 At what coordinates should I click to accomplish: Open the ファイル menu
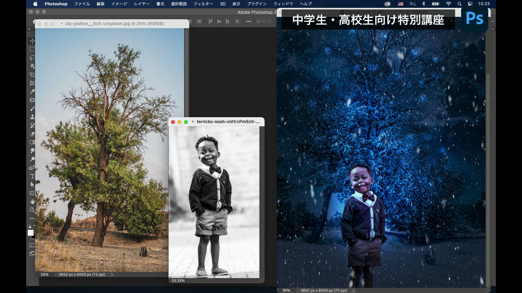coord(82,4)
